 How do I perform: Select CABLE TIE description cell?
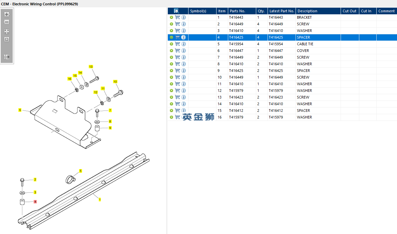[305, 44]
